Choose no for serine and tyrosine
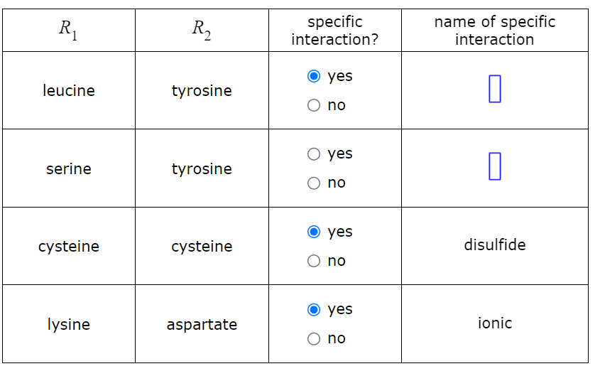This screenshot has width=600, height=376. (x=314, y=183)
